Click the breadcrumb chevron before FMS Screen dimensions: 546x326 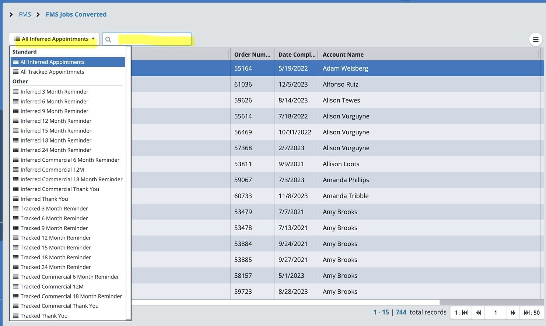(11, 15)
